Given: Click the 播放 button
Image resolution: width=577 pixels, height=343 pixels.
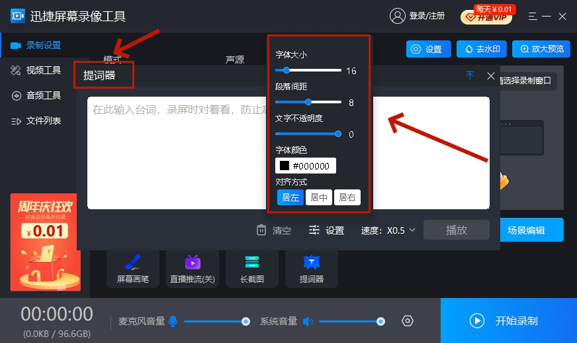Looking at the screenshot, I should point(457,230).
